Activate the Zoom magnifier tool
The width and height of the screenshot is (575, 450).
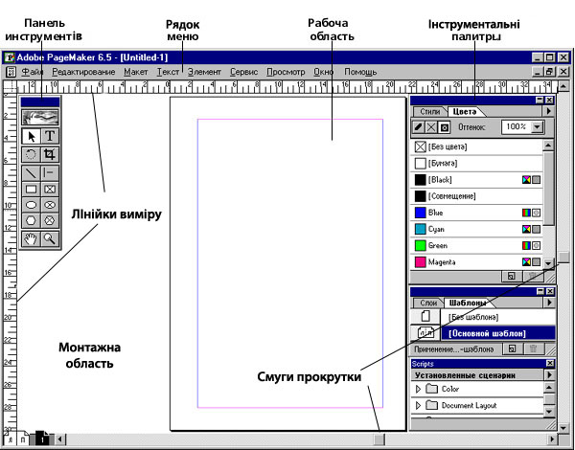click(50, 239)
